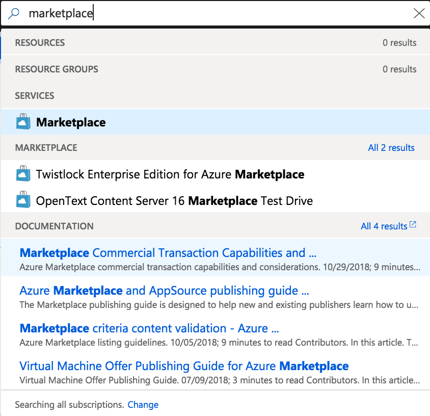Open Marketplace criteria content validation article
The height and width of the screenshot is (416, 430).
[x=149, y=328]
